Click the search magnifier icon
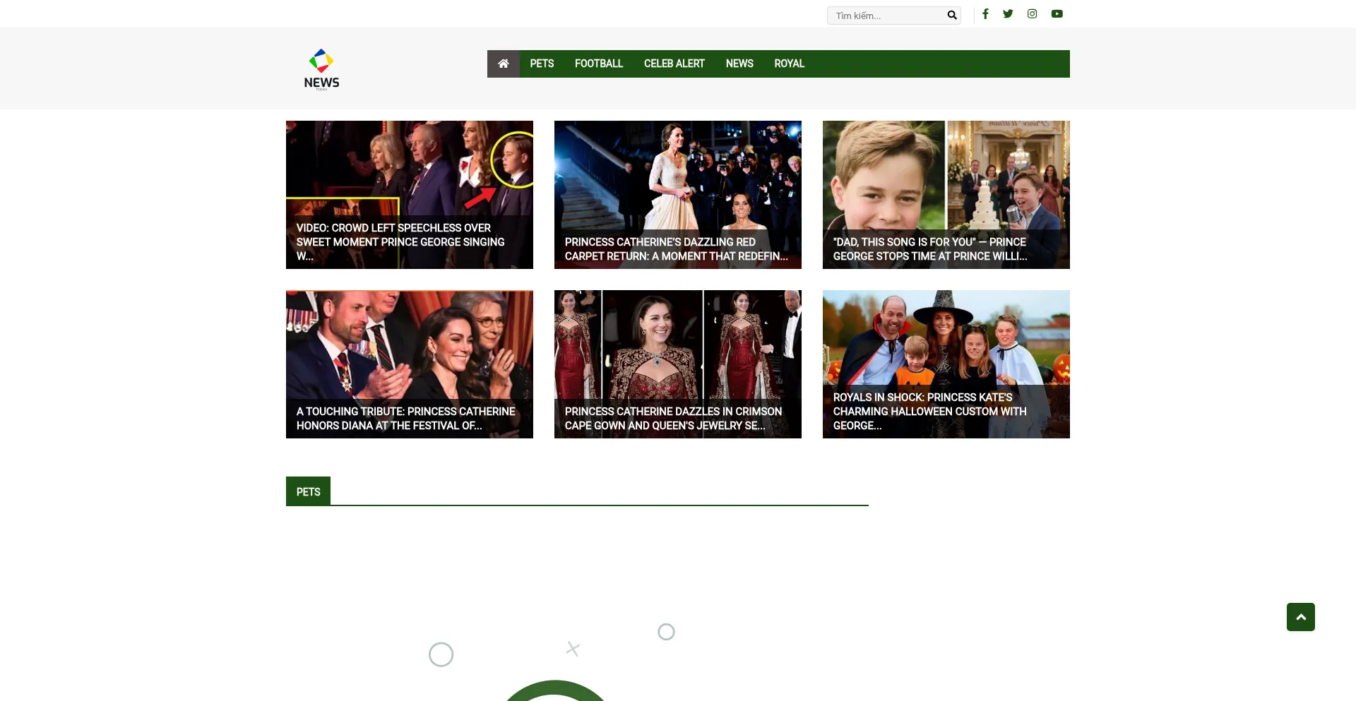Screen dimensions: 1356x701 (x=951, y=16)
